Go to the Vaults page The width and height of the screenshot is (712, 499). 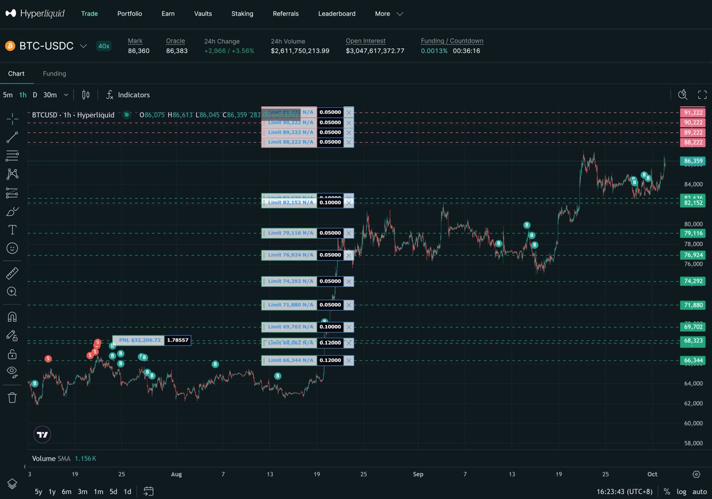click(203, 14)
